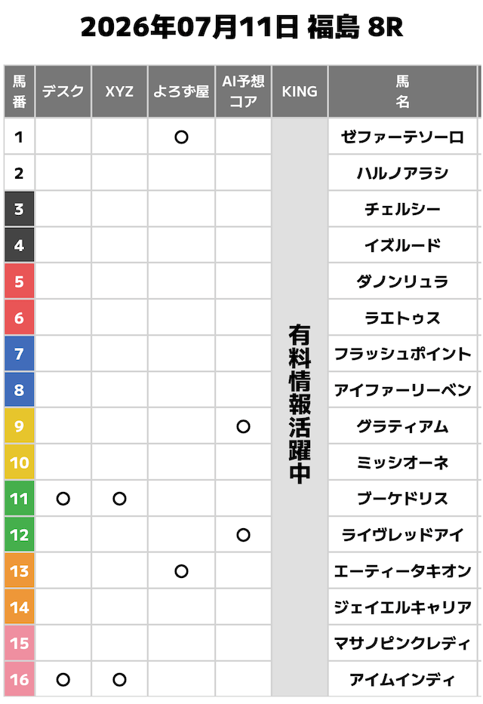Click the AI予想コア circle on row 12
The image size is (483, 704).
click(243, 535)
